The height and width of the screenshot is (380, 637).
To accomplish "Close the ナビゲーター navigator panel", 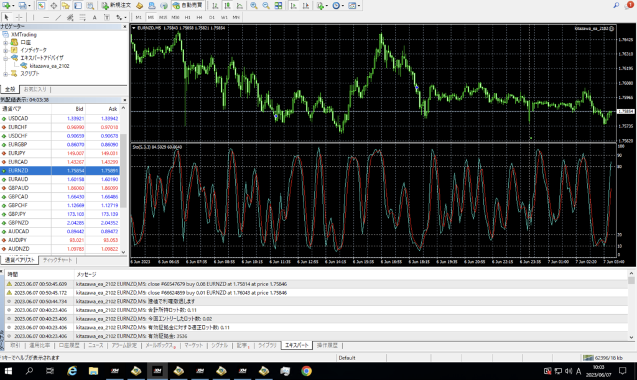I will coord(123,27).
